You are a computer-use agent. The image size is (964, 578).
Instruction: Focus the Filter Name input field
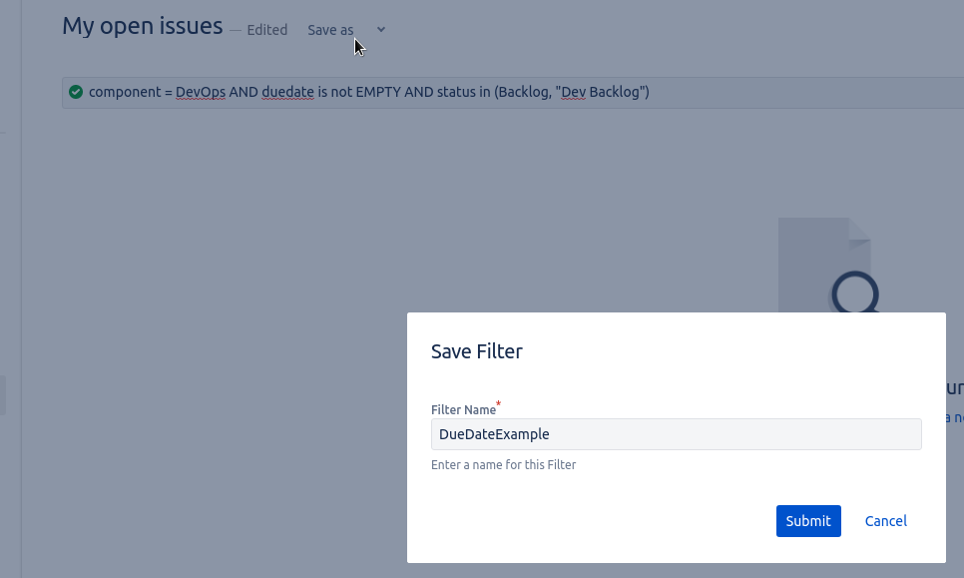[x=677, y=434]
